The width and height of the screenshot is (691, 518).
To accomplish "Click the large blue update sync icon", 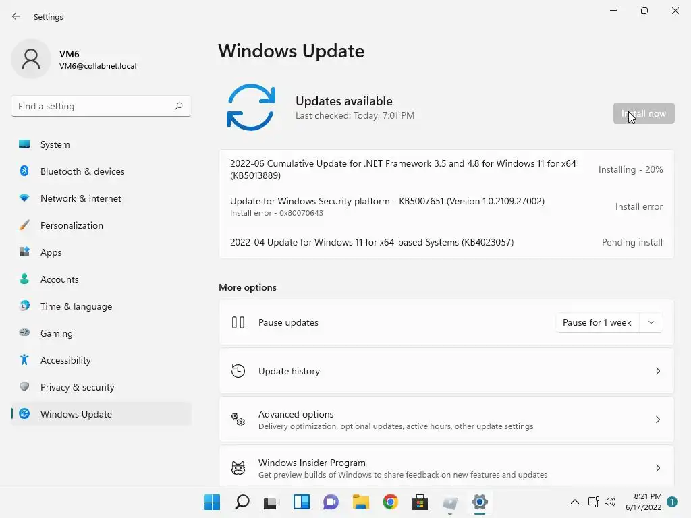I will (x=251, y=107).
